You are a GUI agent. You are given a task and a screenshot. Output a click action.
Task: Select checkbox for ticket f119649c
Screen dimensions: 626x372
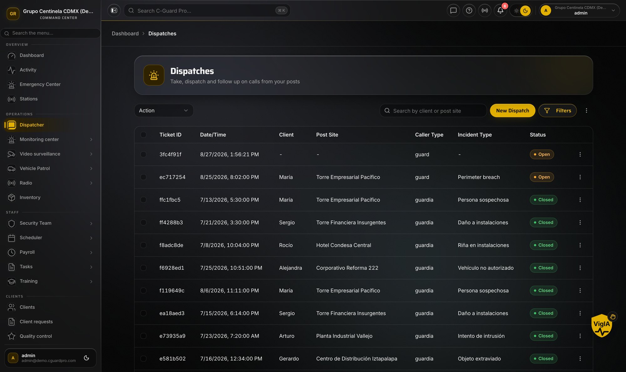point(143,290)
